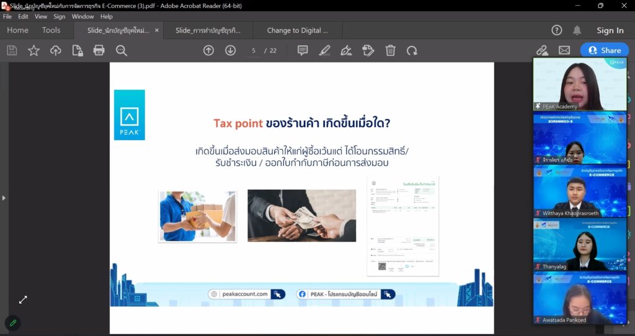
Task: Close the first Slide document tab
Action: coord(157,30)
